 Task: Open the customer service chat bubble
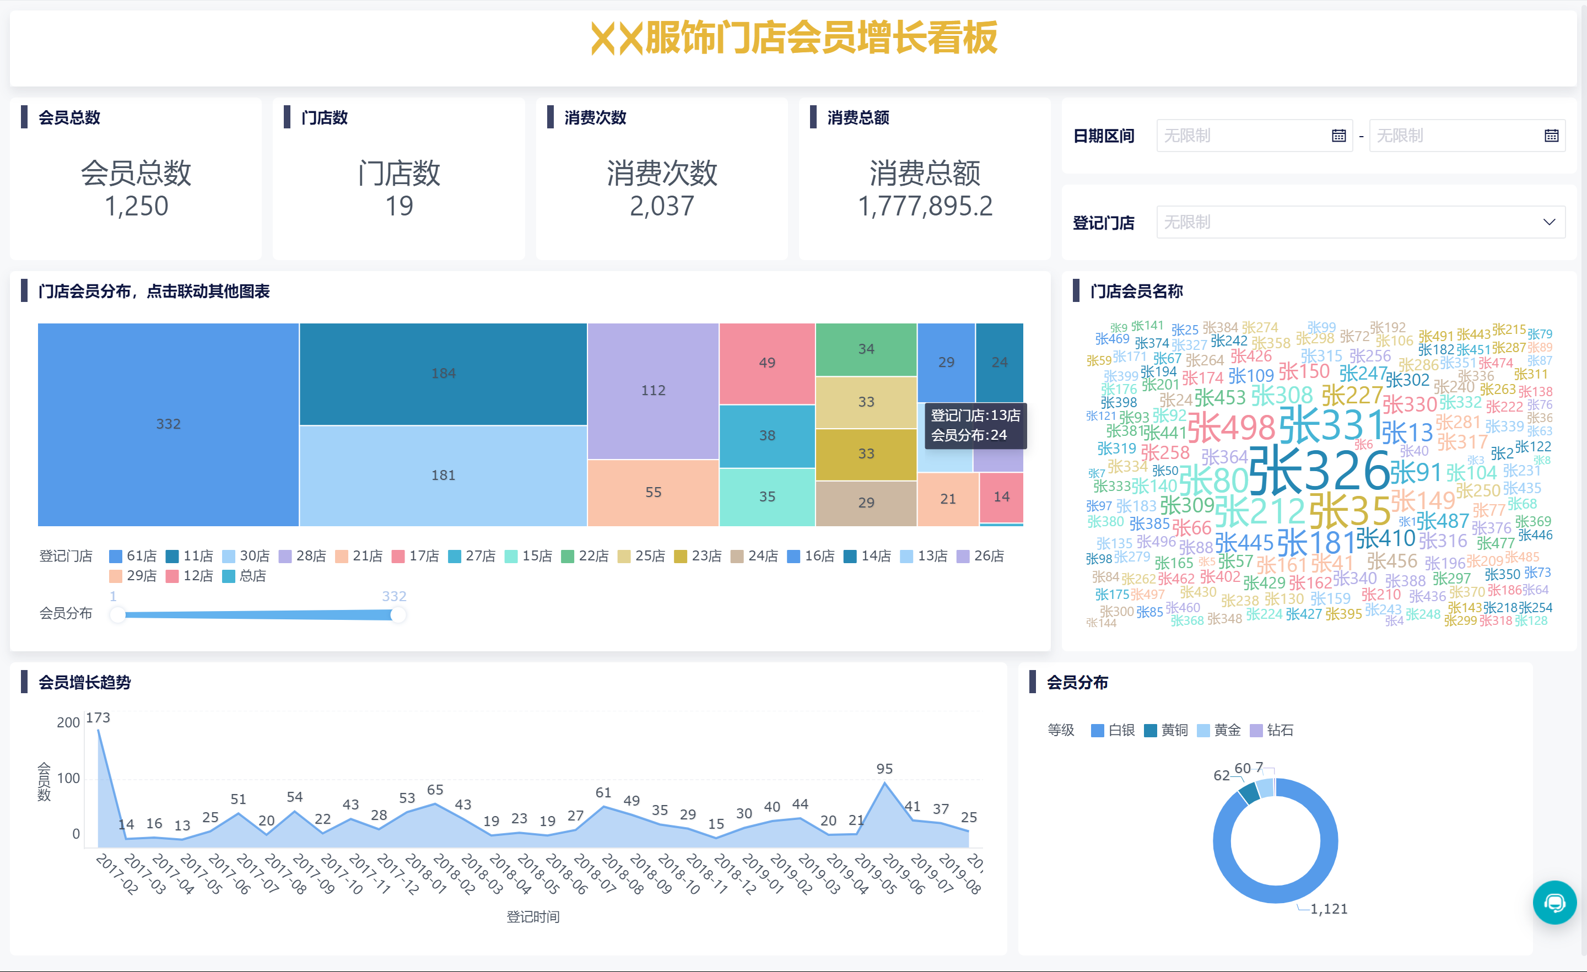(x=1554, y=902)
